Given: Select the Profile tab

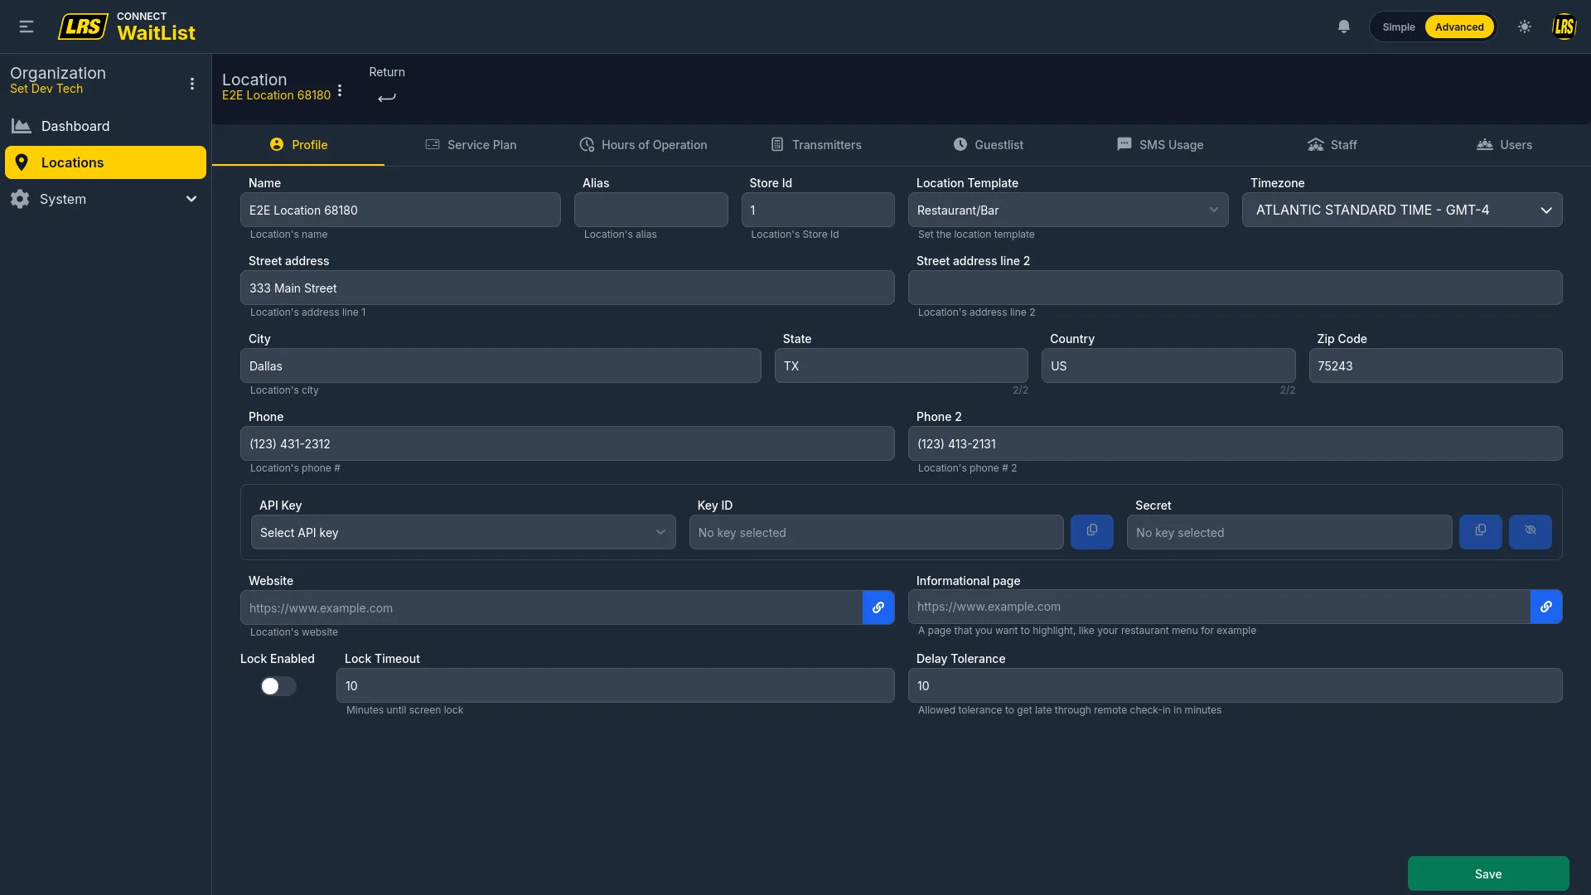Looking at the screenshot, I should coord(298,144).
